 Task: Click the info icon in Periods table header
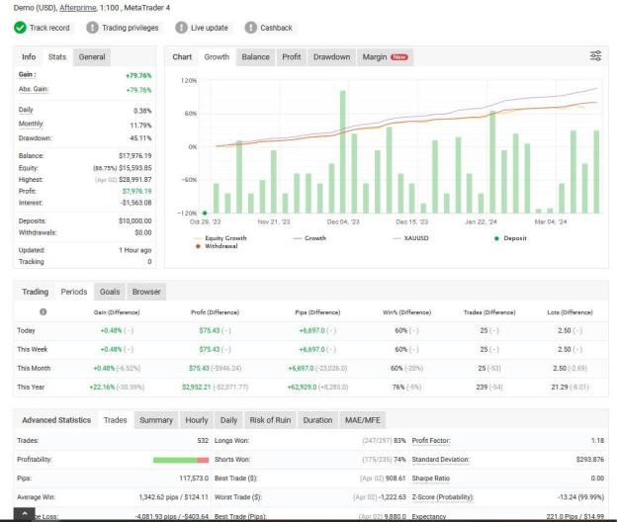click(43, 311)
